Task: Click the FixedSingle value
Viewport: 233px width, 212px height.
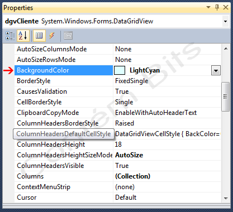Action: (132, 81)
